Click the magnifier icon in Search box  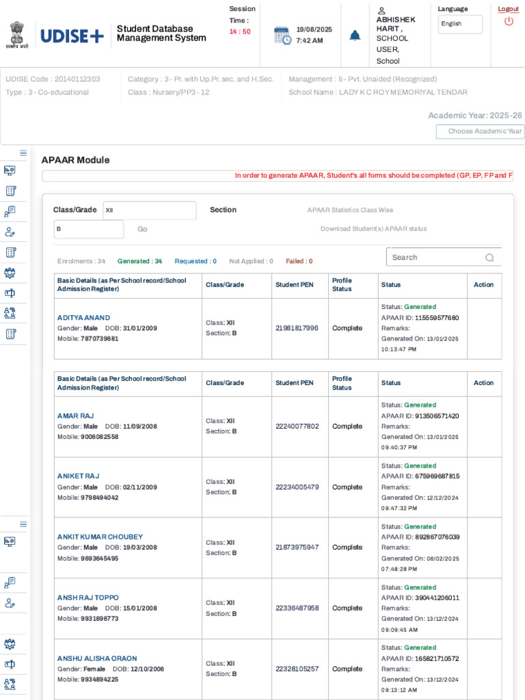489,258
